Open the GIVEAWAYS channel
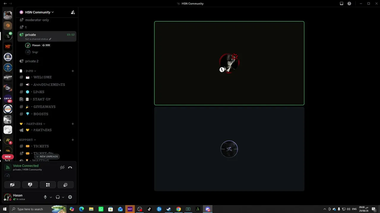Screen dimensions: 380x213 click(x=47, y=107)
